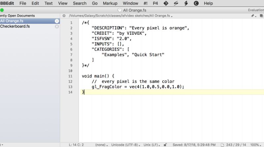This screenshot has height=147, width=264.
Task: Click the comment 'every pixel is the same color'
Action: point(138,81)
